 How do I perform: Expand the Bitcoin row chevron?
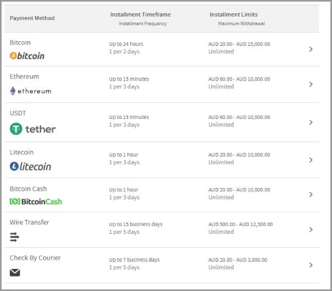(x=311, y=49)
